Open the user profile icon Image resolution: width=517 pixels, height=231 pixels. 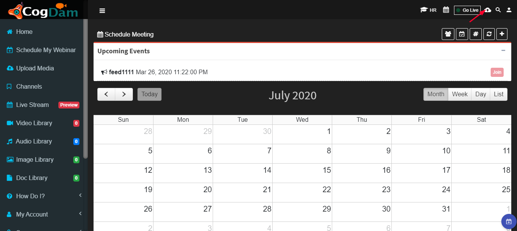(509, 10)
